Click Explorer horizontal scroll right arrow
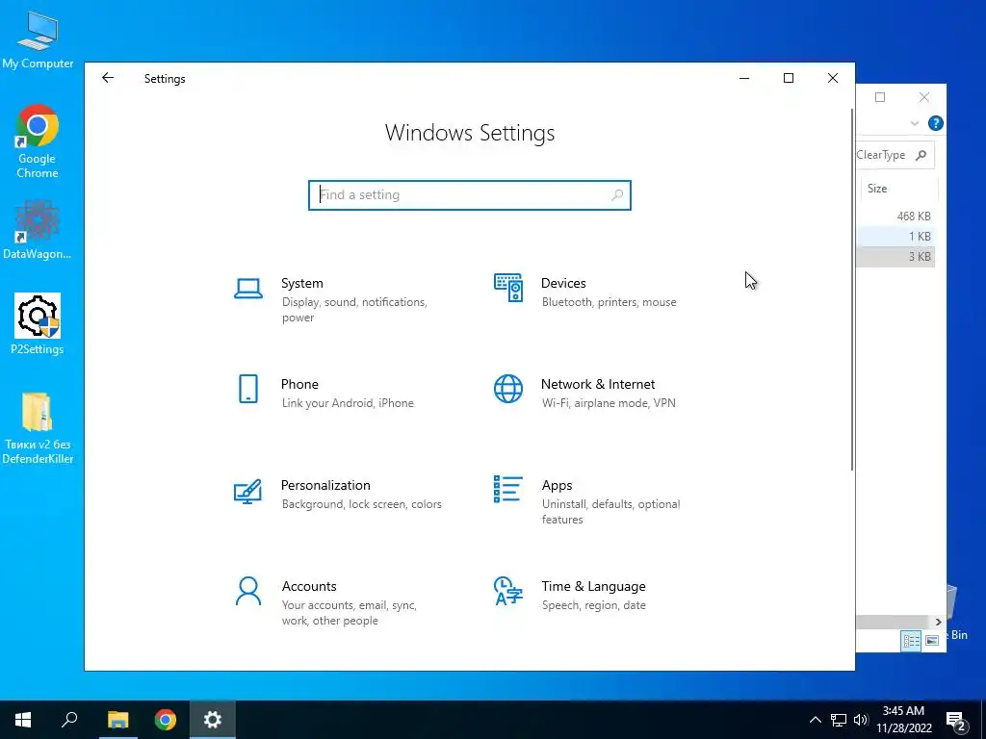Viewport: 986px width, 739px height. coord(938,622)
